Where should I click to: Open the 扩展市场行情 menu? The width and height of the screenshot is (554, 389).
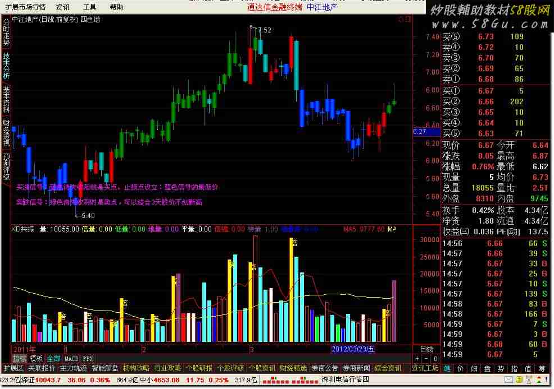tap(25, 7)
